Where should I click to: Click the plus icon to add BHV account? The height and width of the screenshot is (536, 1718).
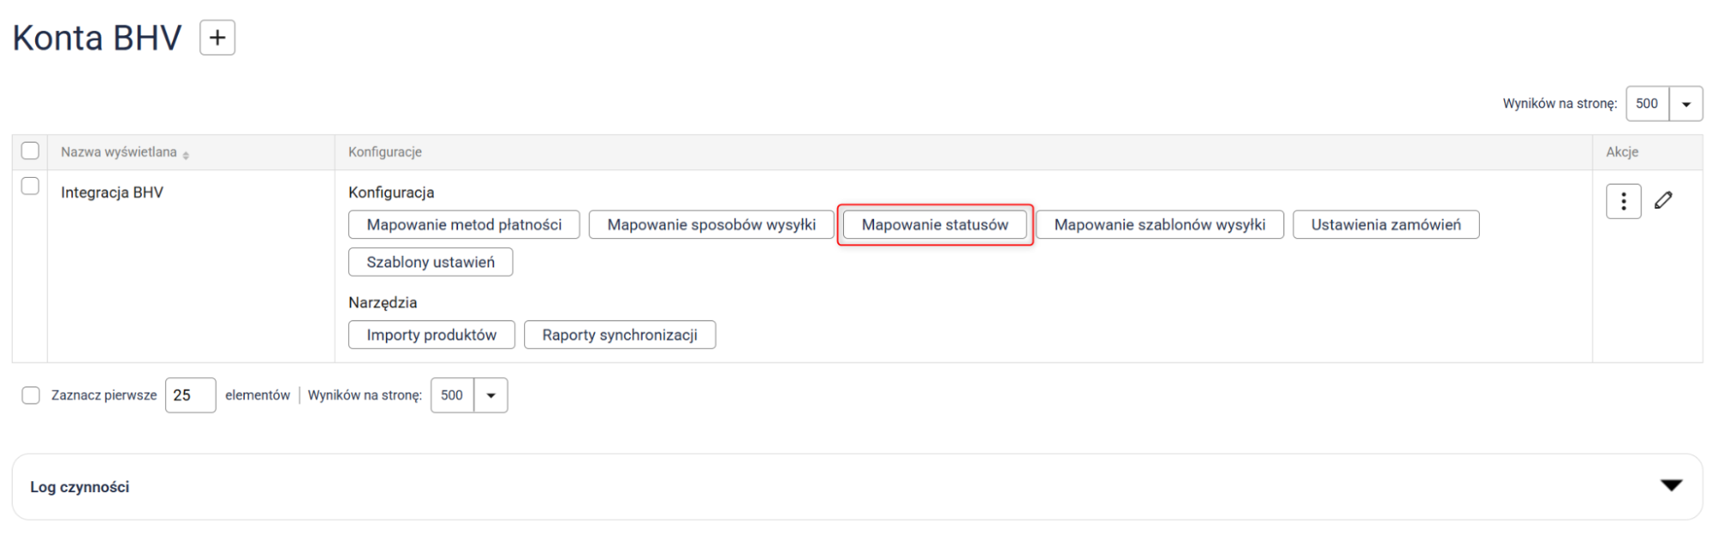pyautogui.click(x=217, y=38)
